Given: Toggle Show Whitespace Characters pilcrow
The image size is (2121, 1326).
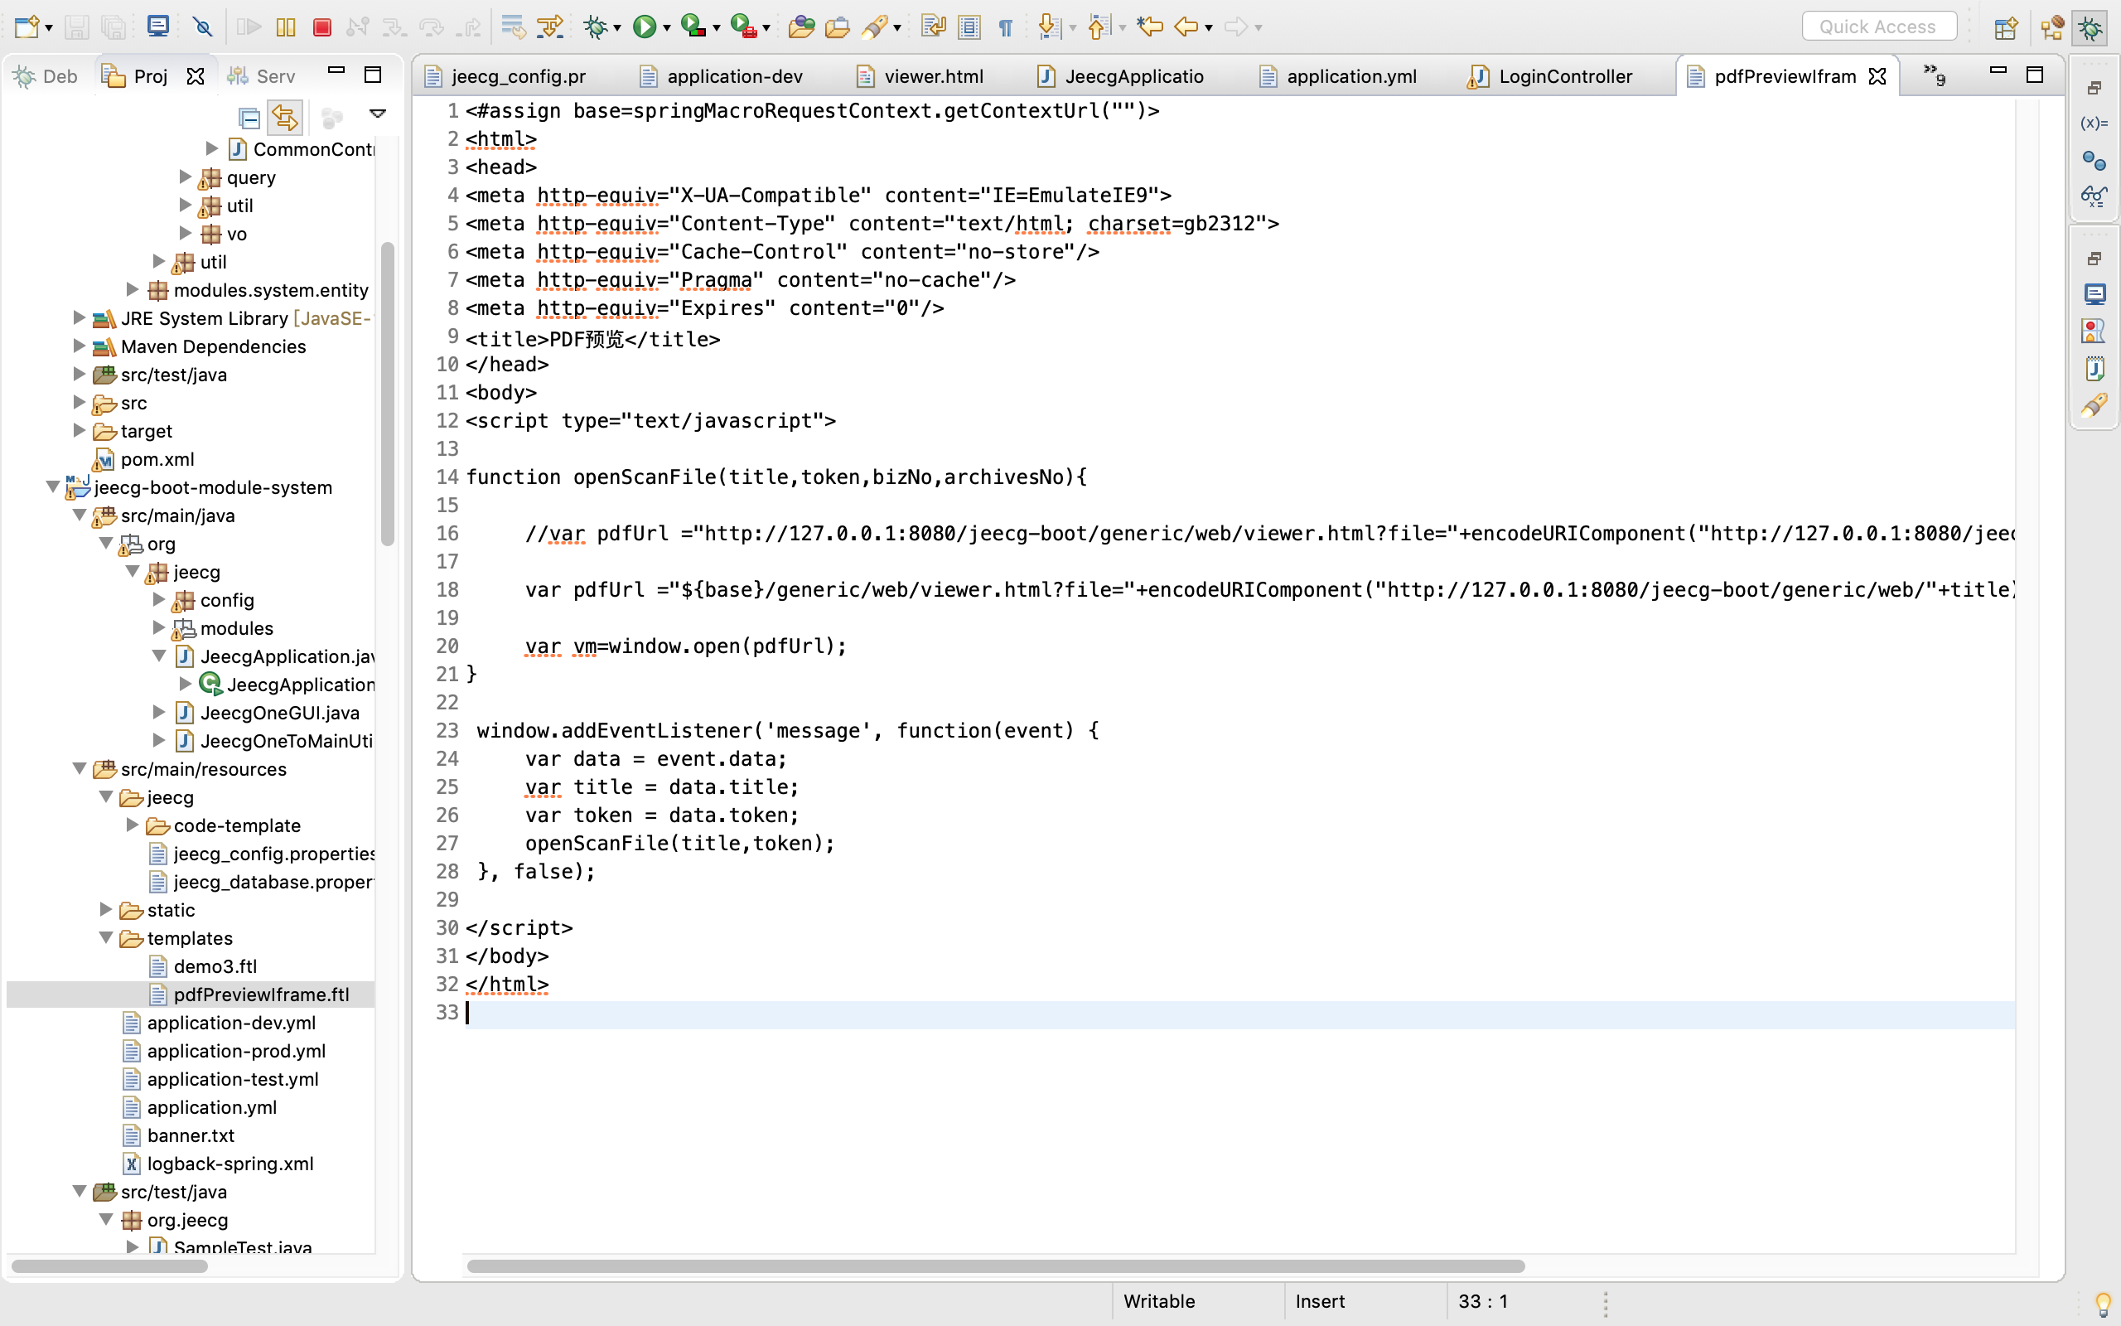Looking at the screenshot, I should pyautogui.click(x=1005, y=27).
